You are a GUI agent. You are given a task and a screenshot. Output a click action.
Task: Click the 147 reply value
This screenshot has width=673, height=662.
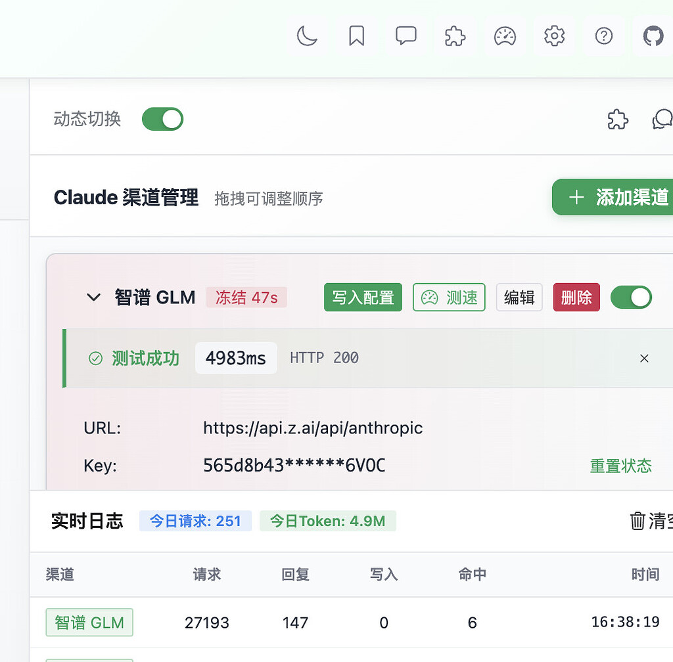tap(295, 623)
